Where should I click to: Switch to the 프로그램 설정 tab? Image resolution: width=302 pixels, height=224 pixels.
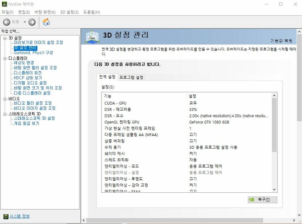click(131, 78)
